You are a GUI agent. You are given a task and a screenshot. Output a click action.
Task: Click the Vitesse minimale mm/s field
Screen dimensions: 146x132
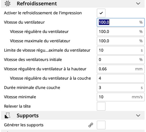(121, 97)
